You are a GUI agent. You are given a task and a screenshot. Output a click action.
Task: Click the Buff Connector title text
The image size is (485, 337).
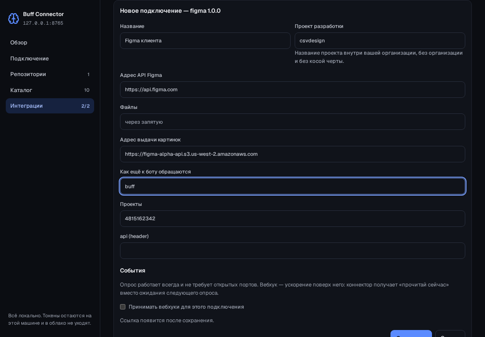coord(43,14)
